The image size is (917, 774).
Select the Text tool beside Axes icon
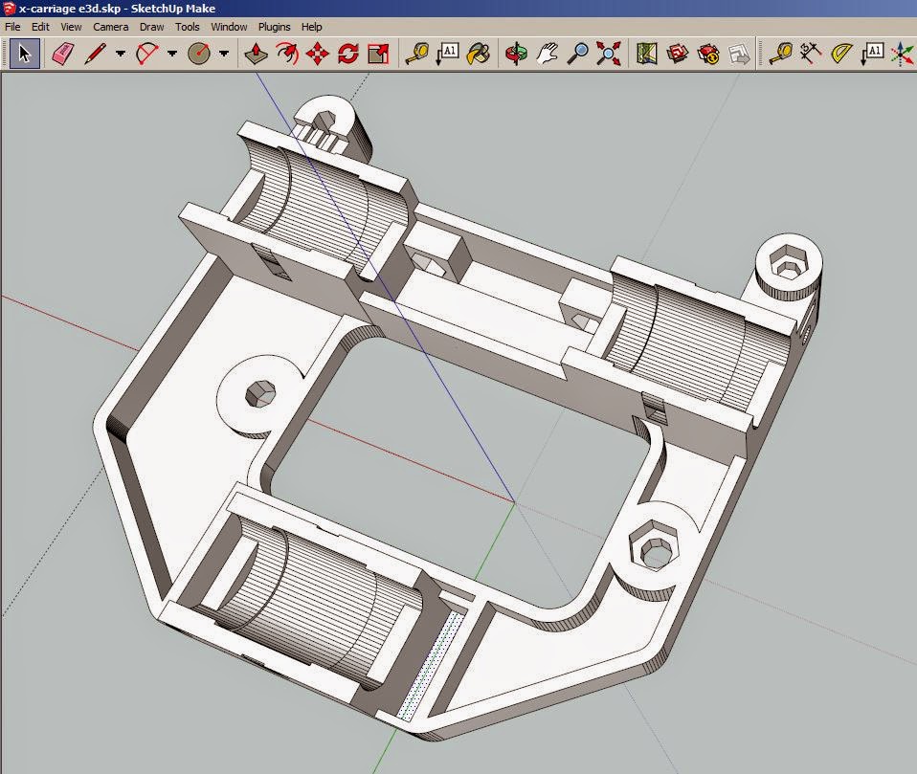click(872, 54)
